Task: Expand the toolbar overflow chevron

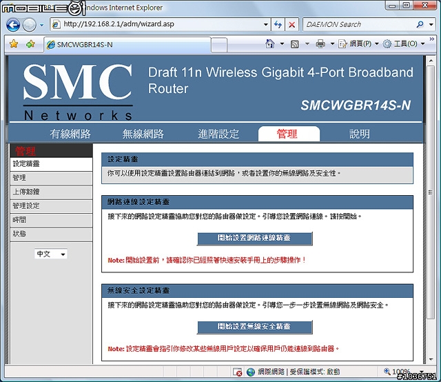Action: [432, 39]
